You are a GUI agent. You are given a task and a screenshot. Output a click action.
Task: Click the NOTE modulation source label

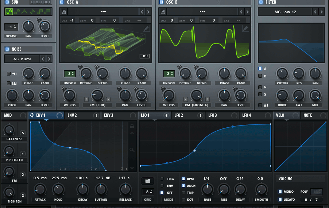[x=308, y=115]
